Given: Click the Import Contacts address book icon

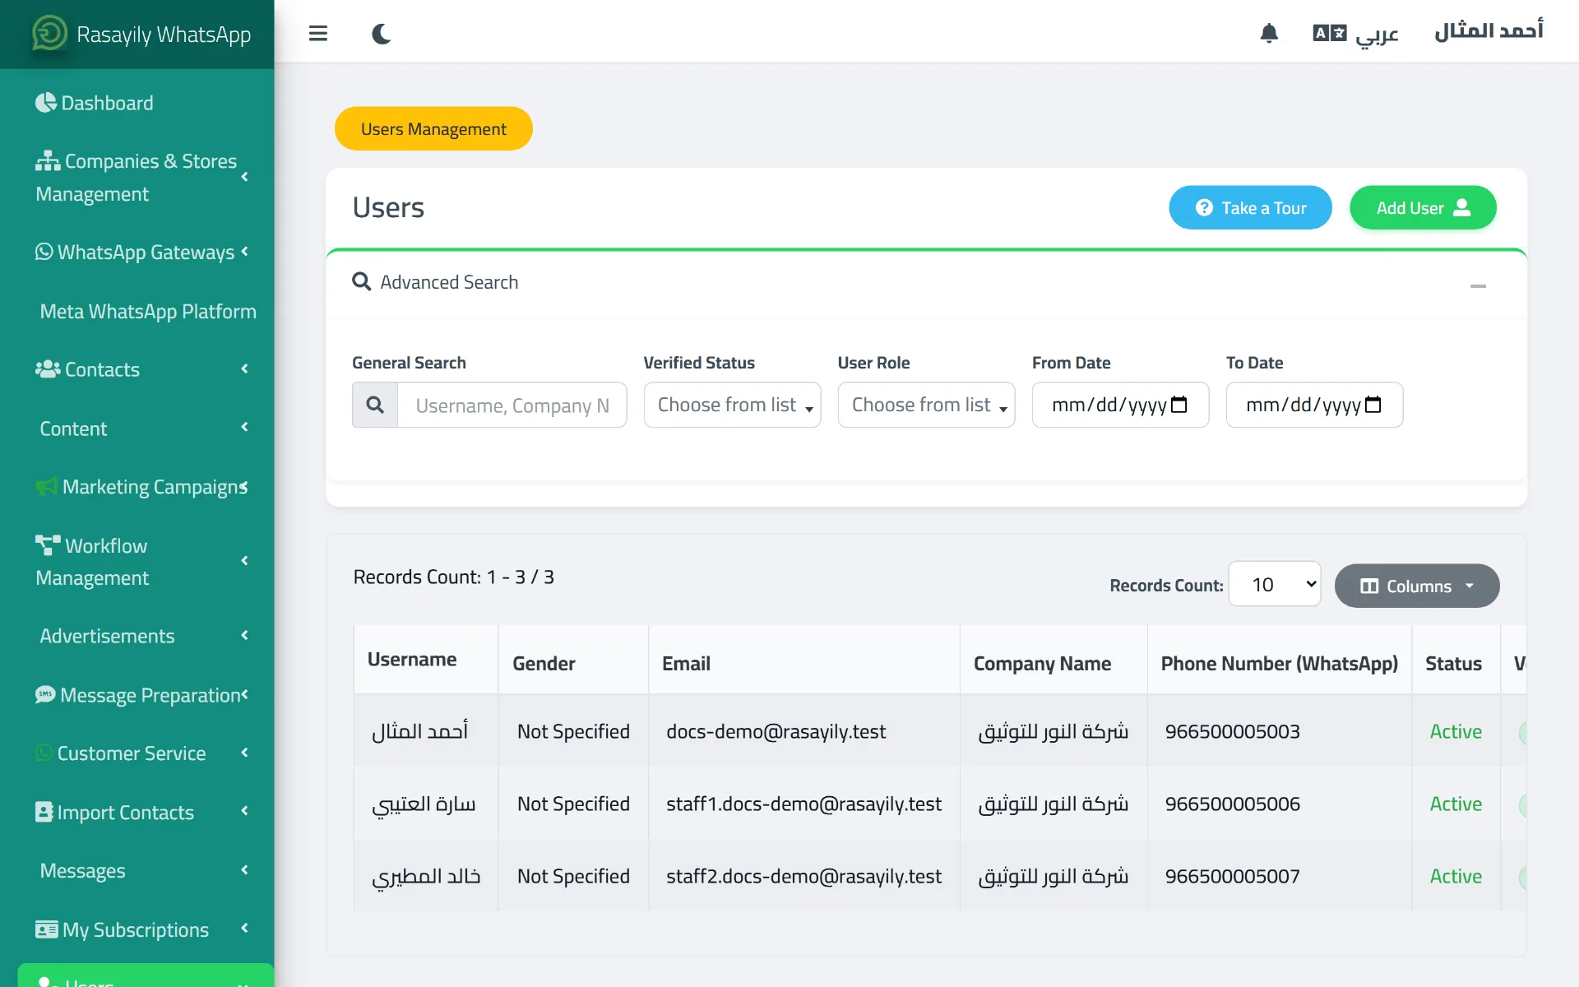Looking at the screenshot, I should pos(44,812).
